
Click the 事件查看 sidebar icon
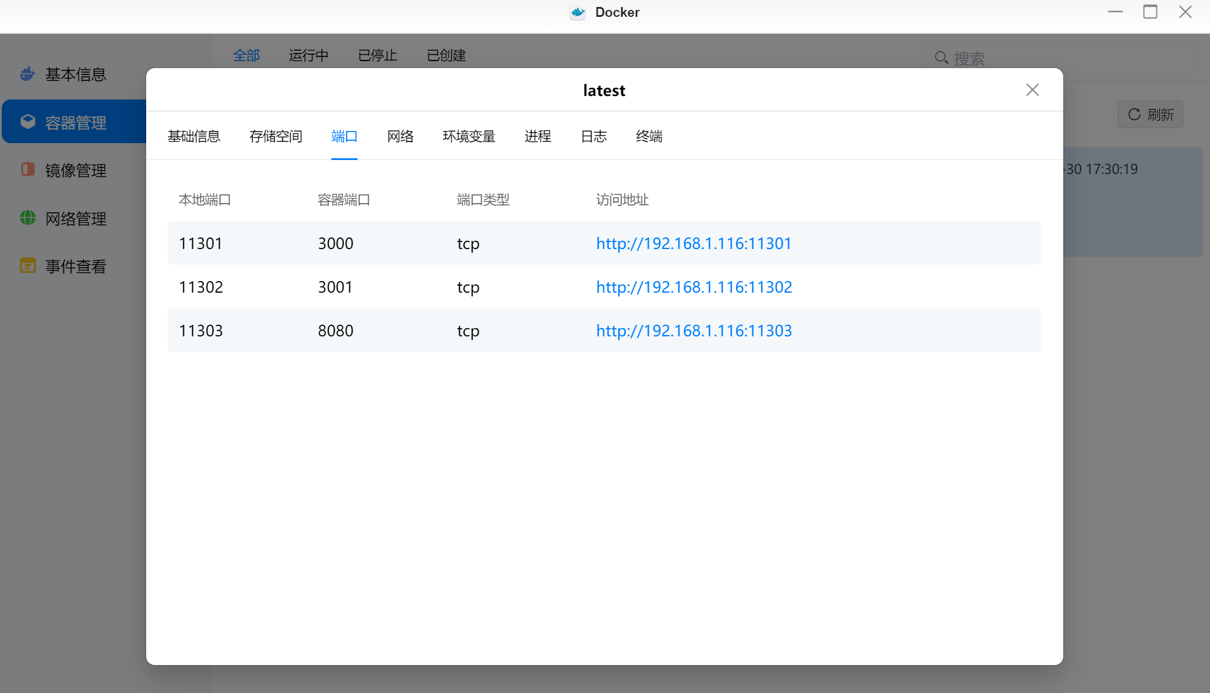coord(27,266)
